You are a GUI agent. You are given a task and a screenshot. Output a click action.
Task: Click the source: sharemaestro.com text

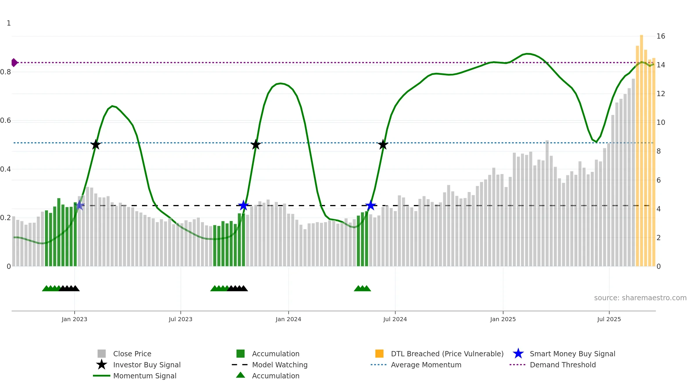(640, 298)
